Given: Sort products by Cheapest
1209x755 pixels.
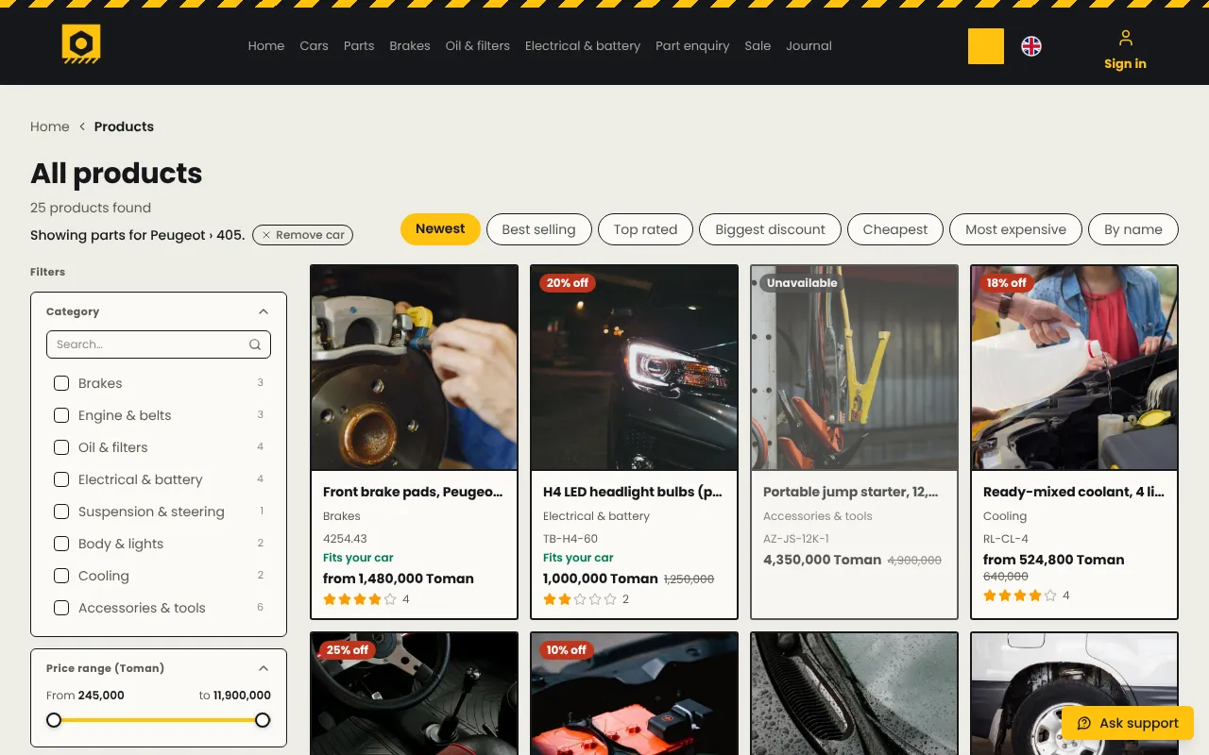Looking at the screenshot, I should (x=894, y=229).
